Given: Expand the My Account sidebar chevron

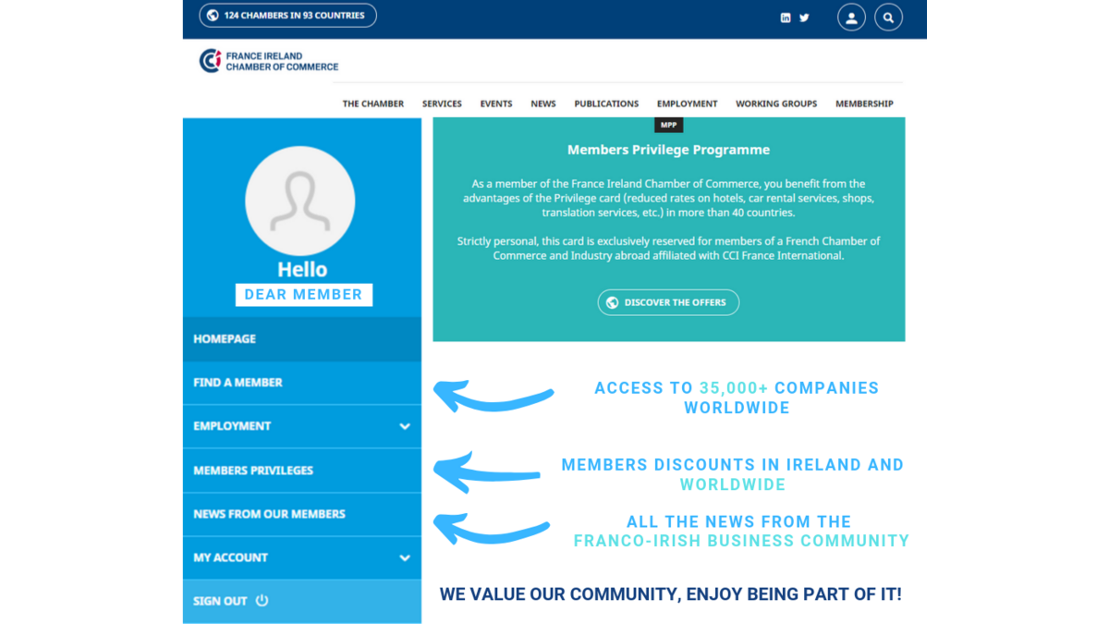Looking at the screenshot, I should (x=405, y=558).
